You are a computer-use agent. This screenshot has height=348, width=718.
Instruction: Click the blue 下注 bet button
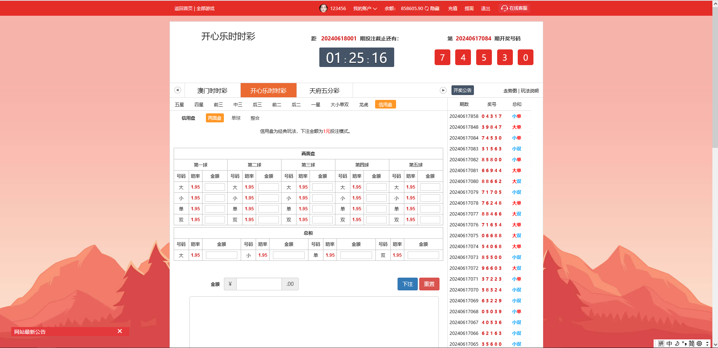click(408, 284)
